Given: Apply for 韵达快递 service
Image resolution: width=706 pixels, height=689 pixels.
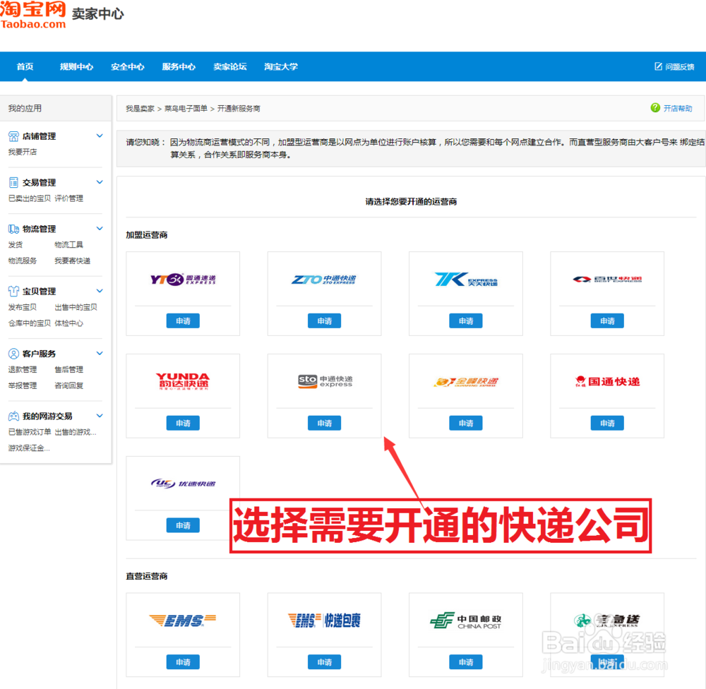Looking at the screenshot, I should [183, 423].
